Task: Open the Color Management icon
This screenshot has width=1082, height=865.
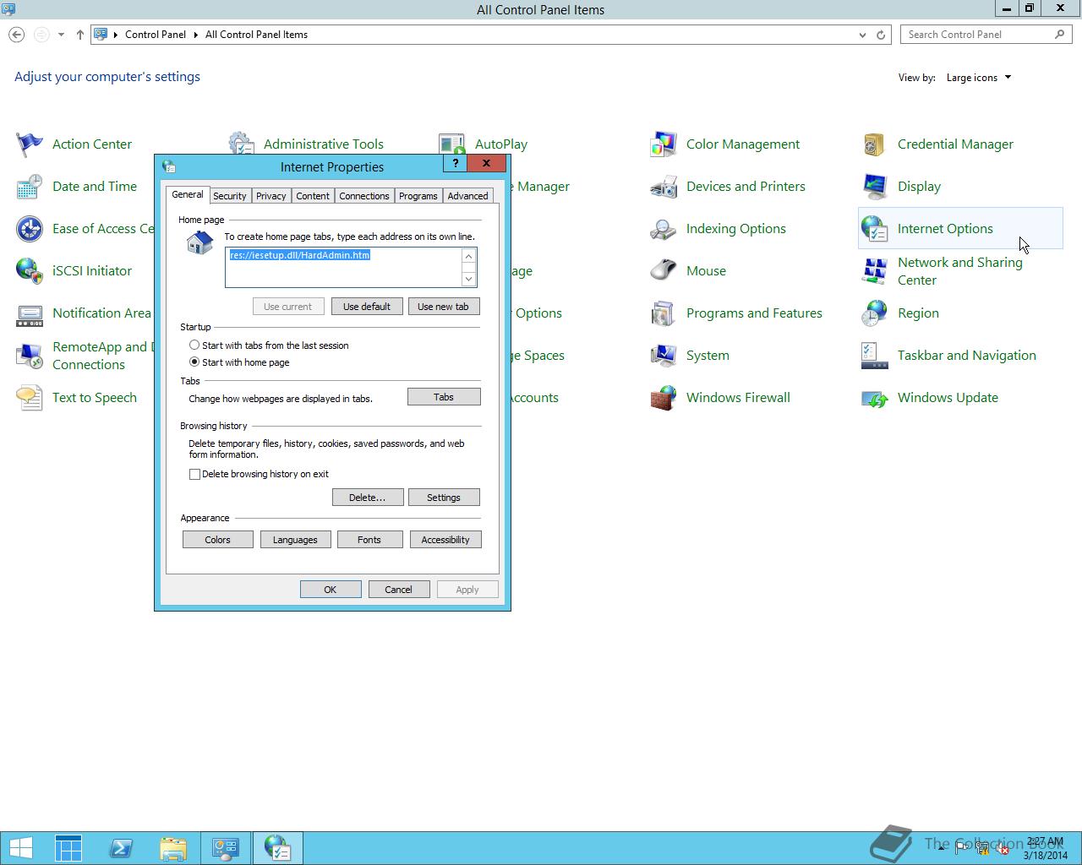Action: (664, 144)
